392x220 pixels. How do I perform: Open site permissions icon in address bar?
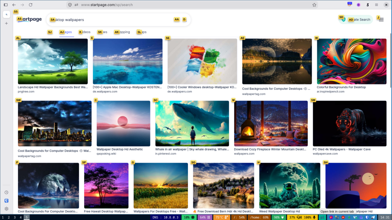pos(76,5)
